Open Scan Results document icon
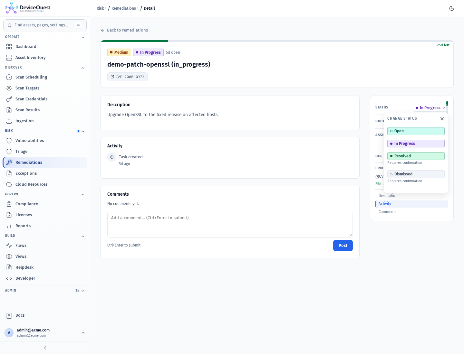Screen dimensions: 464x354 (9, 110)
